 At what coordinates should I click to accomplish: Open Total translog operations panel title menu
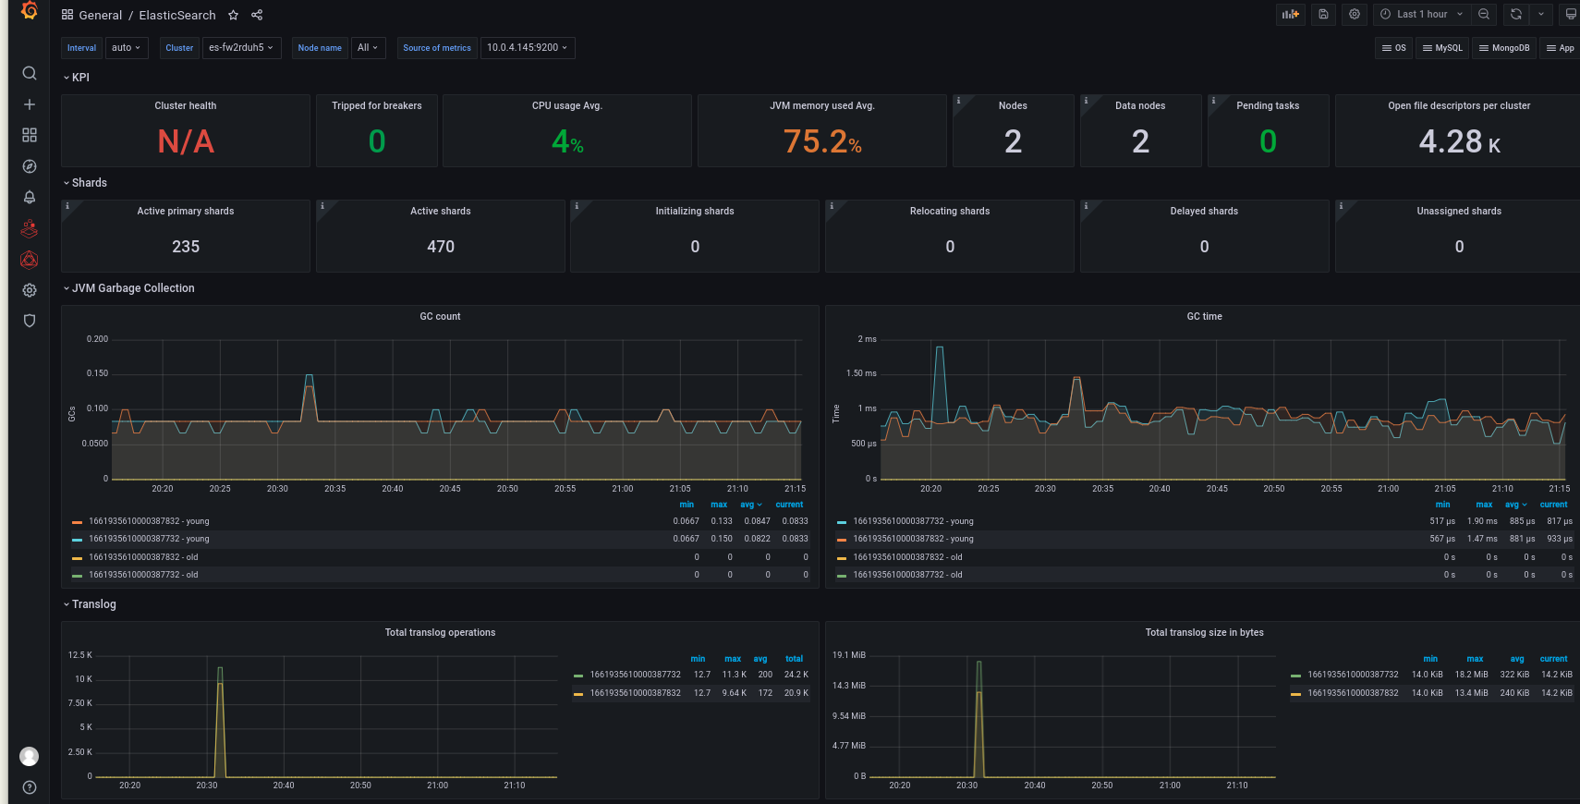tap(440, 632)
